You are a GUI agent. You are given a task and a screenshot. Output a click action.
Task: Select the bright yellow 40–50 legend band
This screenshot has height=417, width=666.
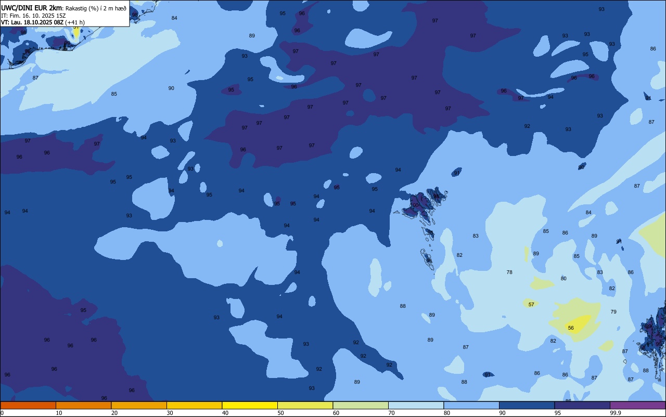pyautogui.click(x=250, y=405)
